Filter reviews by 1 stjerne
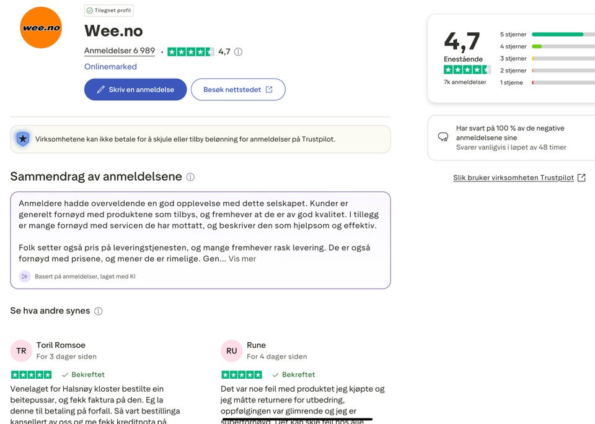This screenshot has width=595, height=424. [x=512, y=82]
